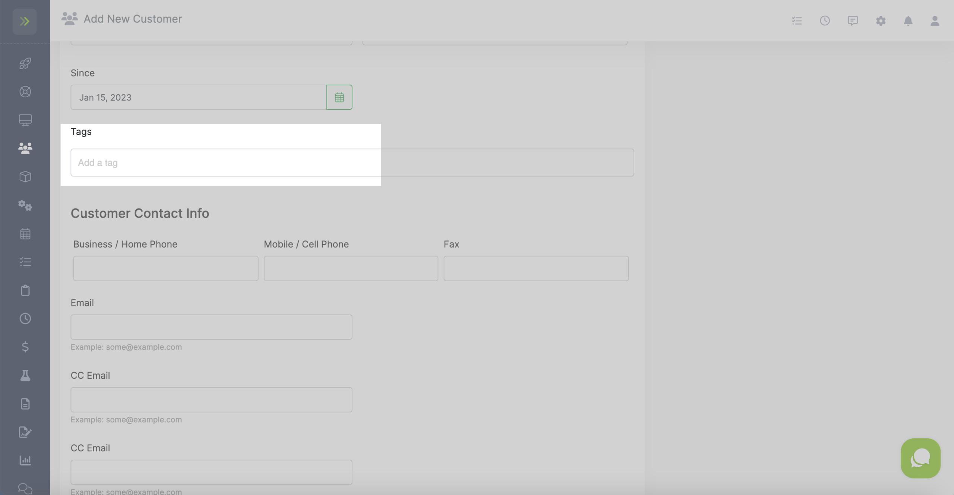Open the cube box icon in sidebar
Viewport: 954px width, 495px height.
coord(25,177)
